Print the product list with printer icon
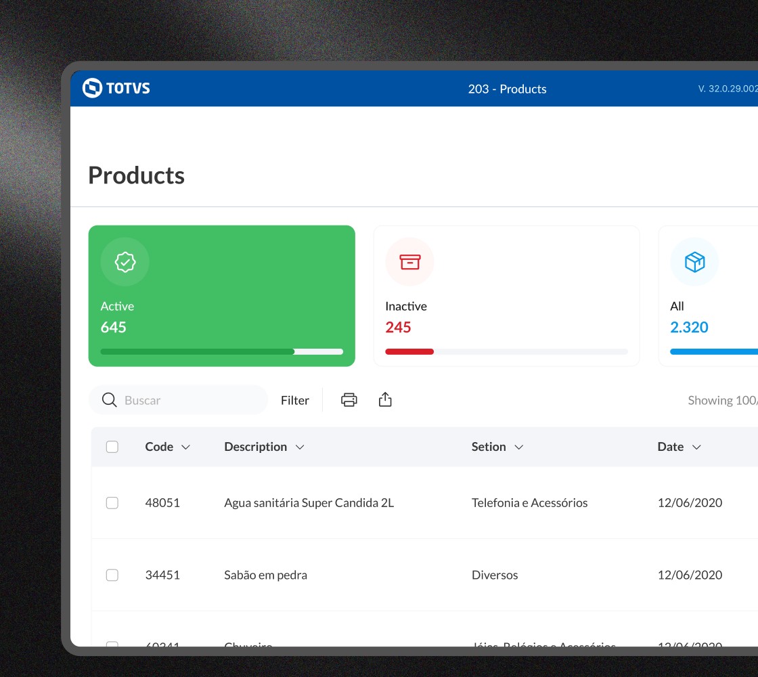758x677 pixels. (x=349, y=400)
